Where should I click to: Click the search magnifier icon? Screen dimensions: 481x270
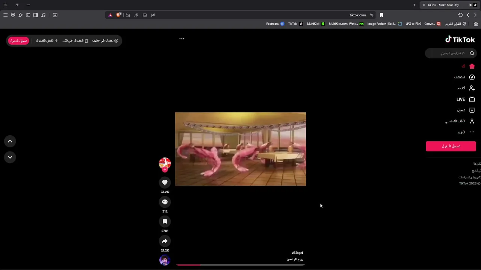(472, 53)
